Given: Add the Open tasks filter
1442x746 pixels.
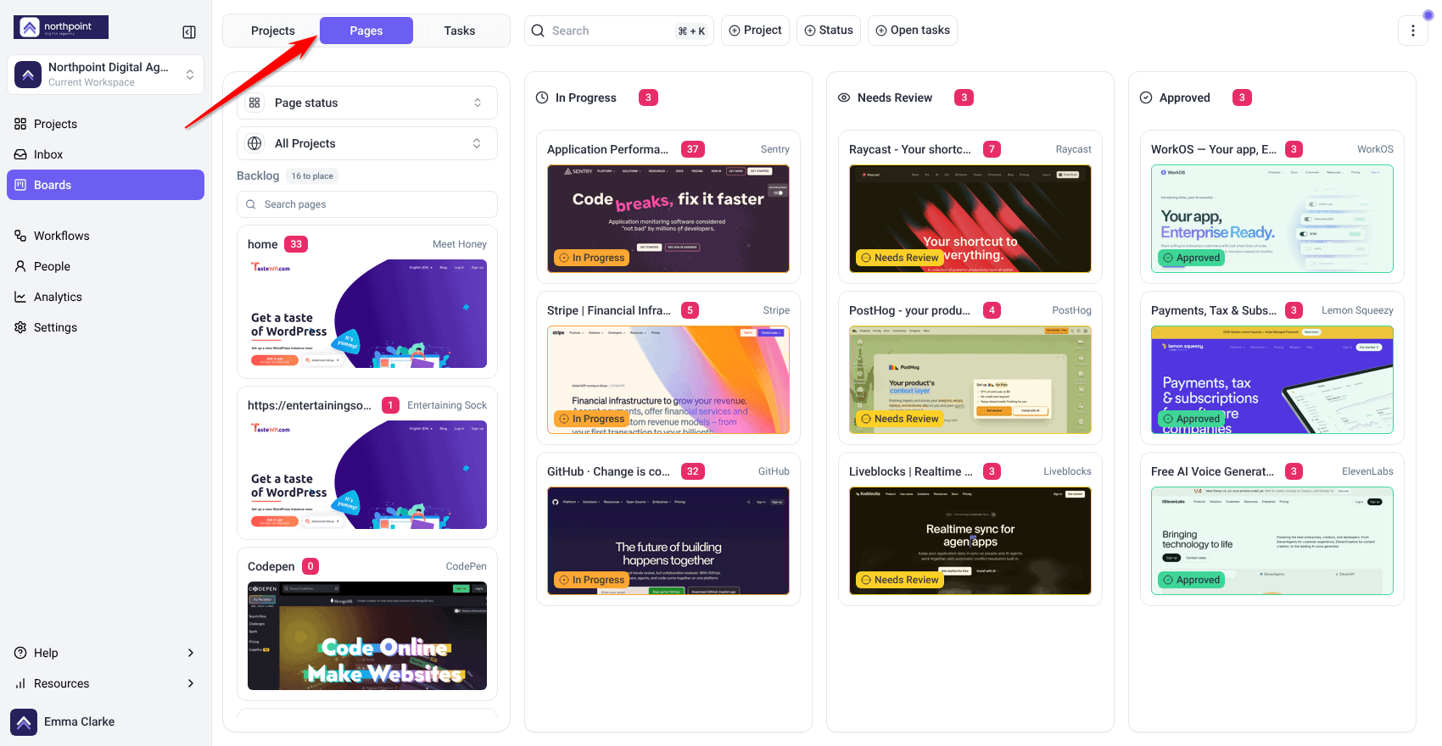Looking at the screenshot, I should coord(913,31).
